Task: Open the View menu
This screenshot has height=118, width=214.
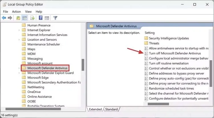Action: click(x=28, y=12)
